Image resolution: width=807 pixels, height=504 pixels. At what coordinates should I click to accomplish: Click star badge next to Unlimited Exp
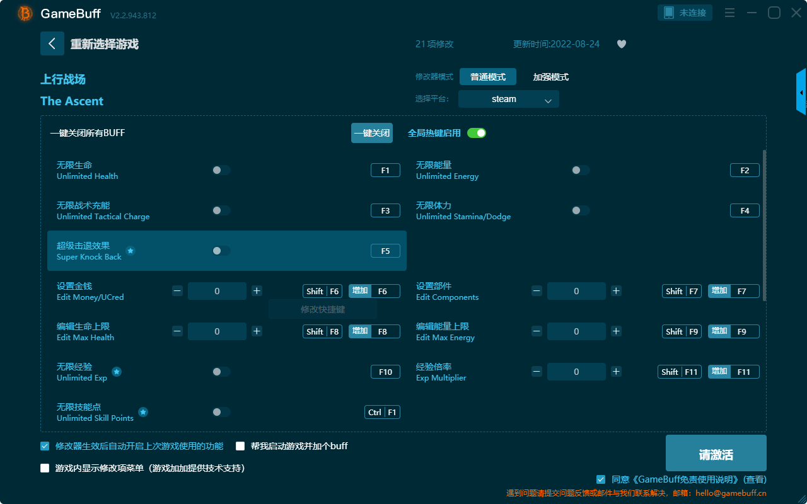(x=117, y=372)
